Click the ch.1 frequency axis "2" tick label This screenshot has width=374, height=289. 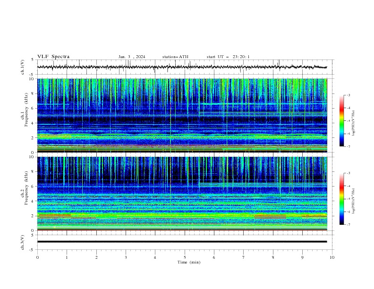33,138
